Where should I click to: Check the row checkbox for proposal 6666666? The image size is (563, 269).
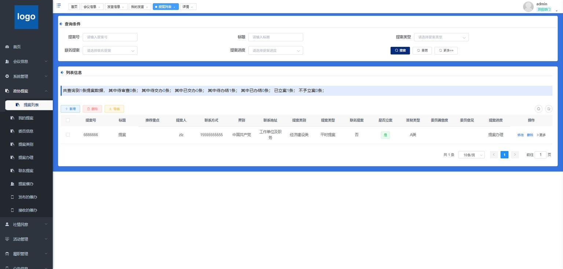point(68,135)
